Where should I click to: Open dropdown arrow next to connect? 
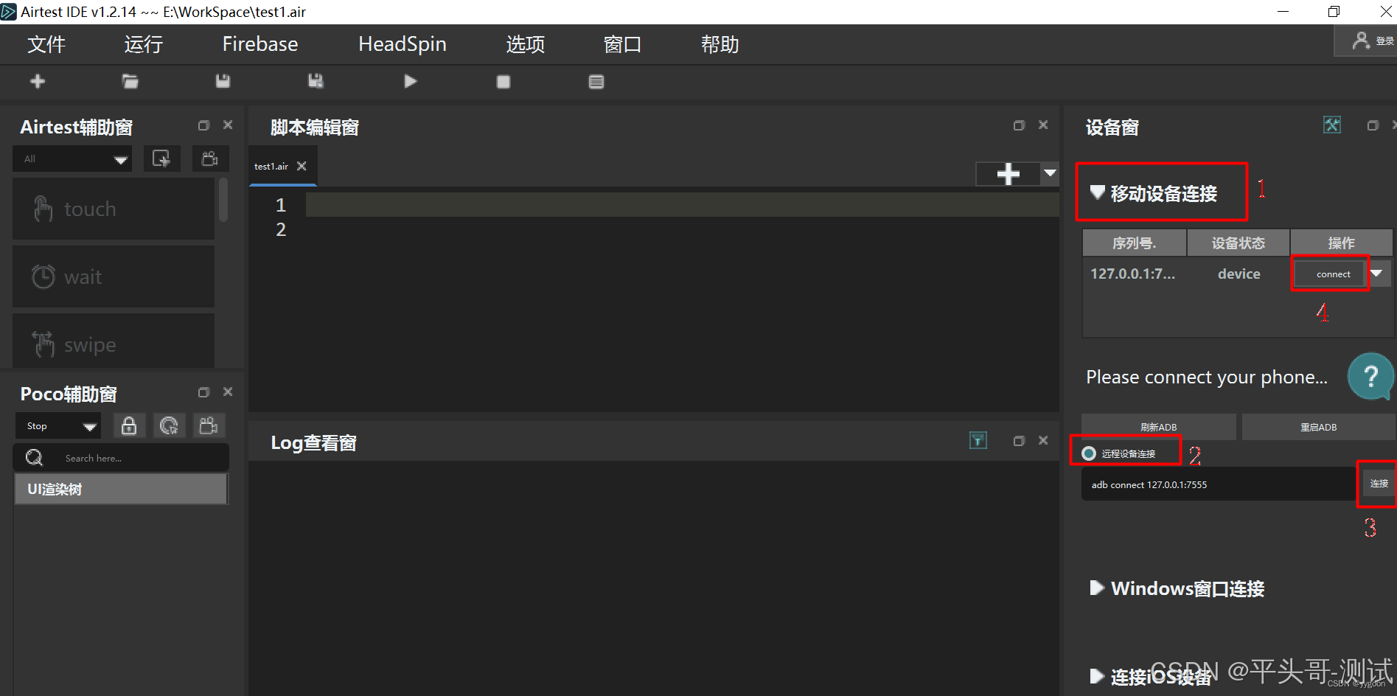pos(1377,274)
